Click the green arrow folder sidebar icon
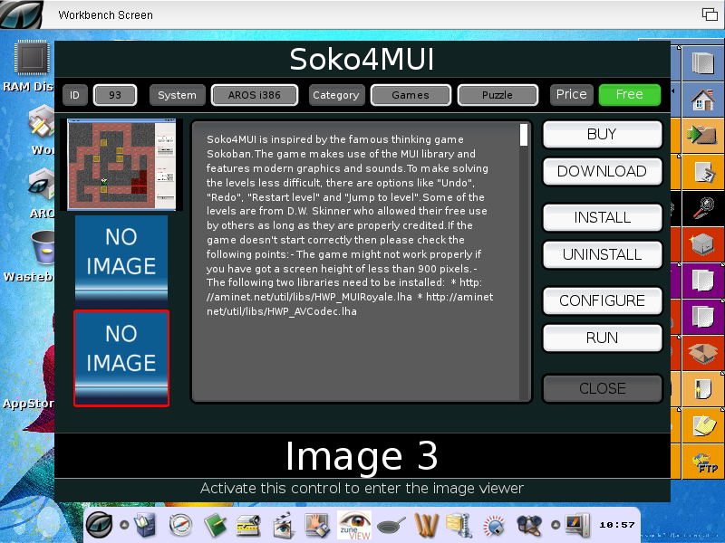The height and width of the screenshot is (543, 725). [x=703, y=135]
